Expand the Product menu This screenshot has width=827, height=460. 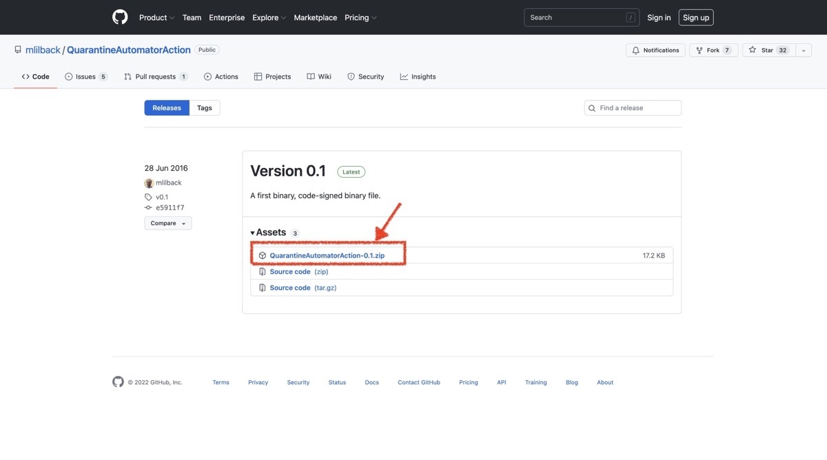[x=156, y=18]
